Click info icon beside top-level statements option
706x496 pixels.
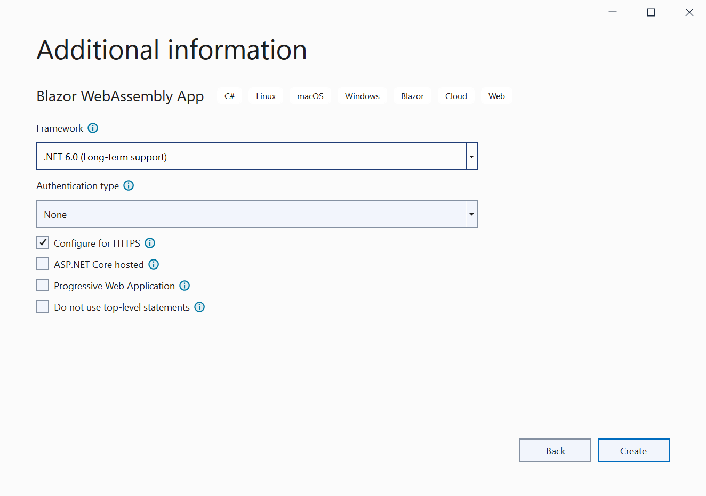[199, 307]
